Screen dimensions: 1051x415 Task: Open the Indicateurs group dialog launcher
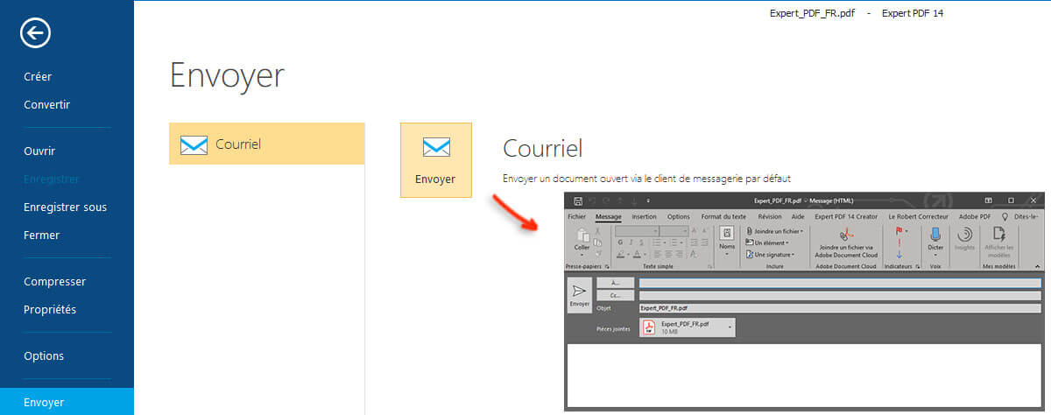coord(918,266)
